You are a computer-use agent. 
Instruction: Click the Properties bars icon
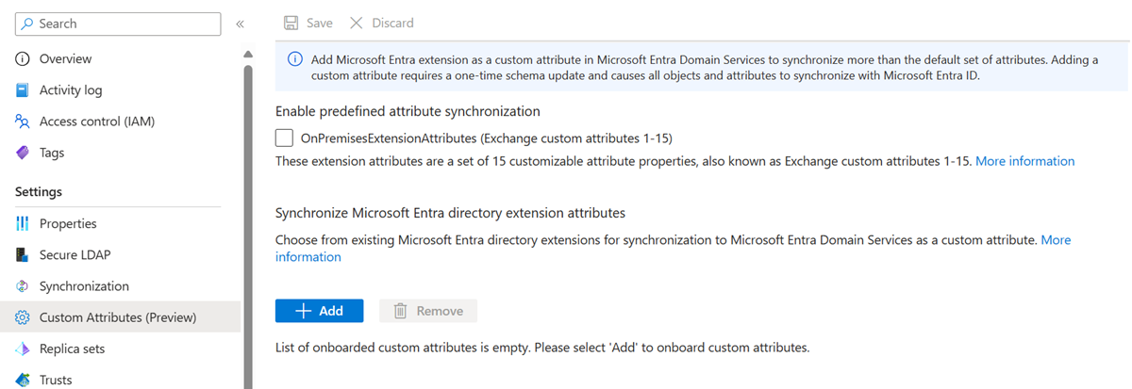(23, 224)
